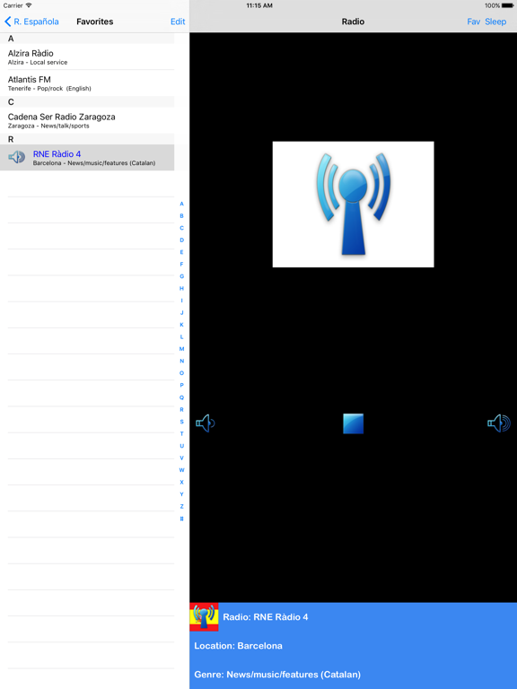Go back to R. Española
Viewport: 517px width, 689px height.
31,22
